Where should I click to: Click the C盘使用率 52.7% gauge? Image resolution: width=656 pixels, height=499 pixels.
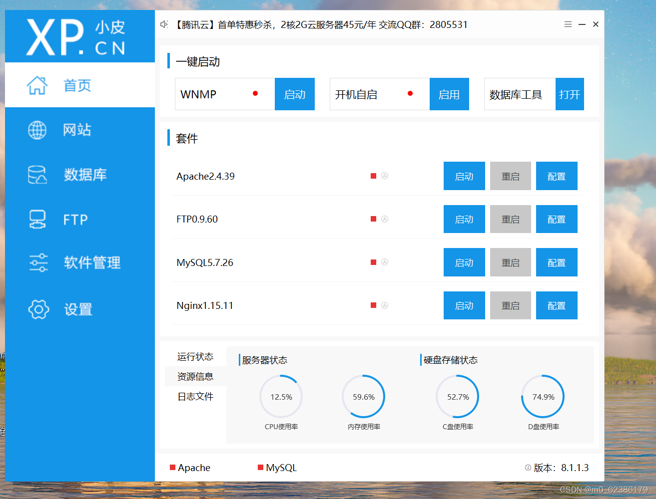click(x=458, y=397)
